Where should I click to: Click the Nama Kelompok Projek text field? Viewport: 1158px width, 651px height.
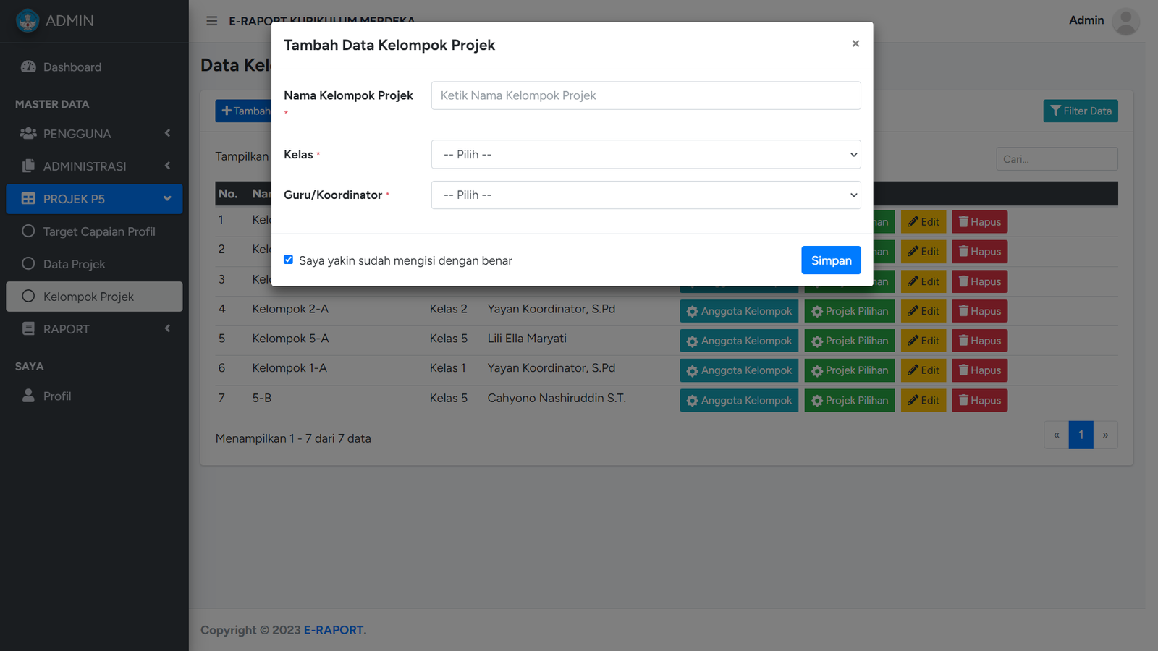click(646, 95)
